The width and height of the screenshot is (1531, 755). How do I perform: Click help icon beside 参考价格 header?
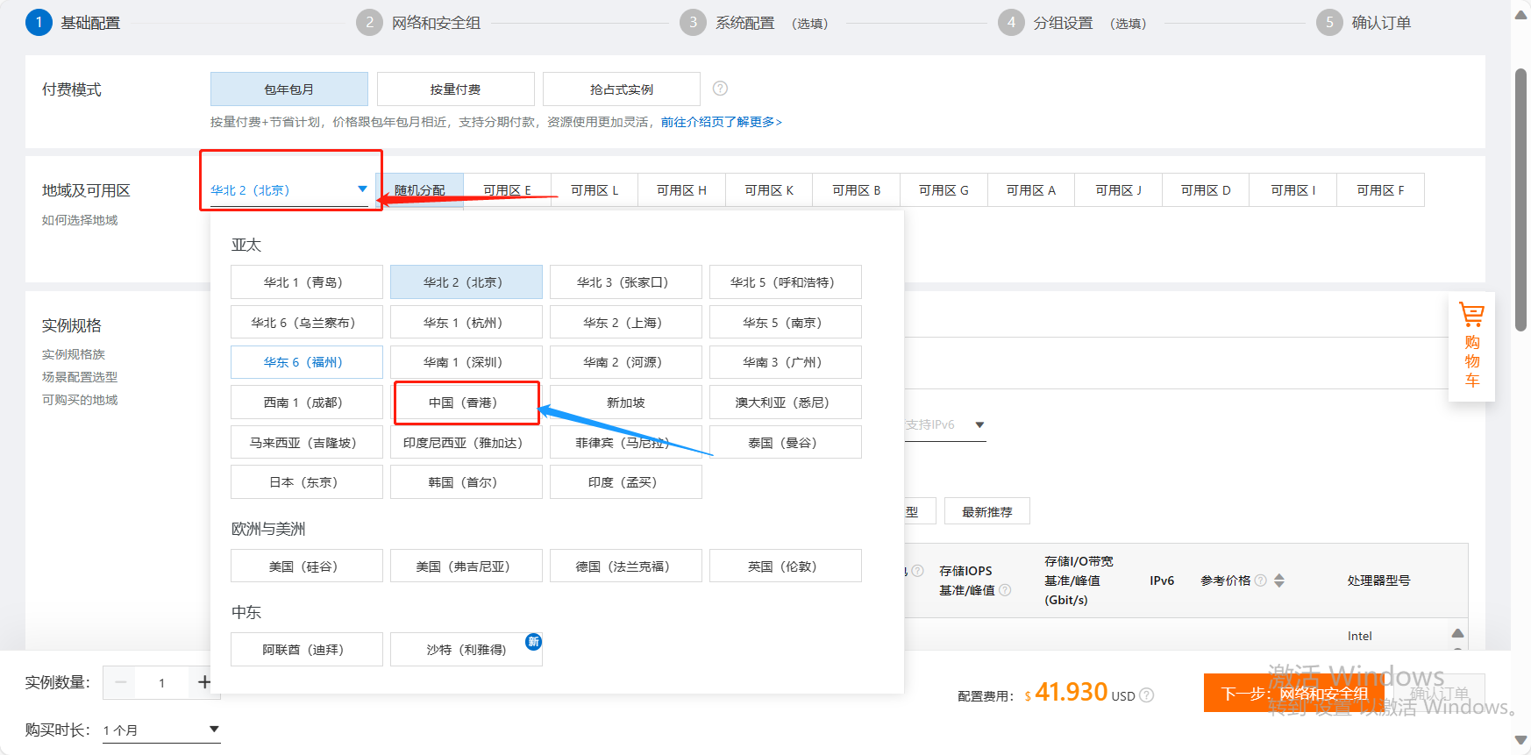(1261, 580)
